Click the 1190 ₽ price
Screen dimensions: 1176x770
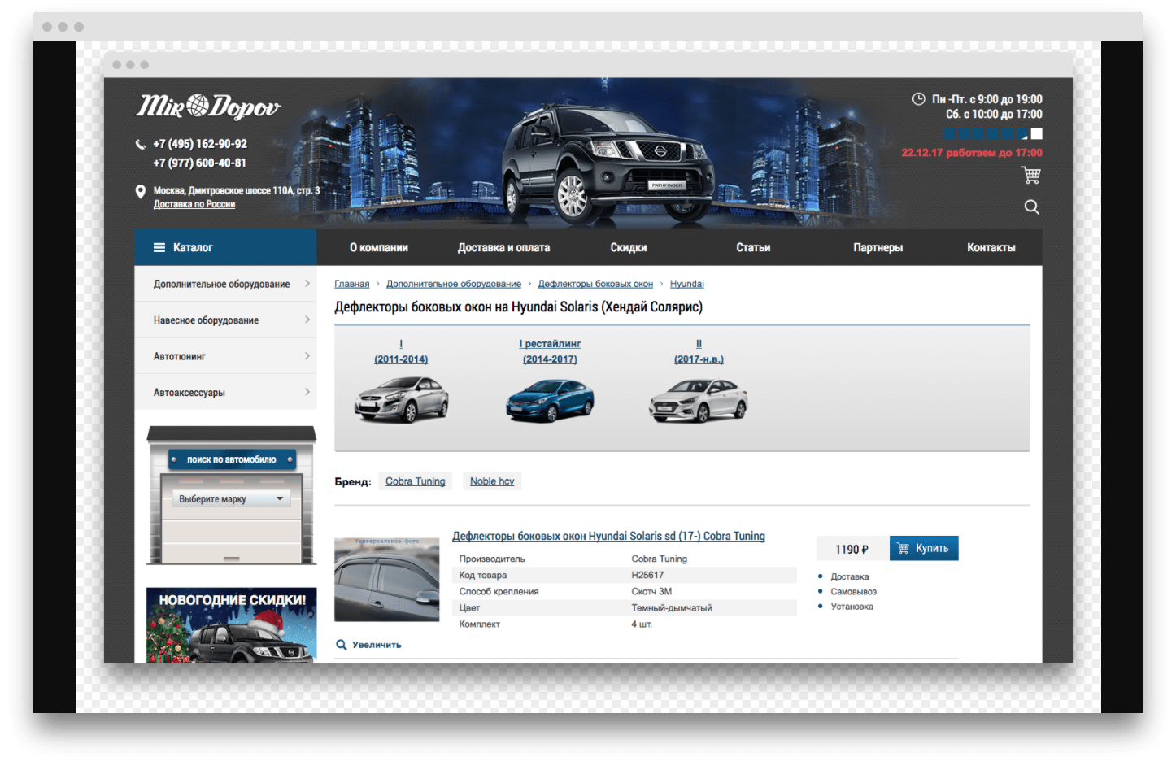click(852, 549)
